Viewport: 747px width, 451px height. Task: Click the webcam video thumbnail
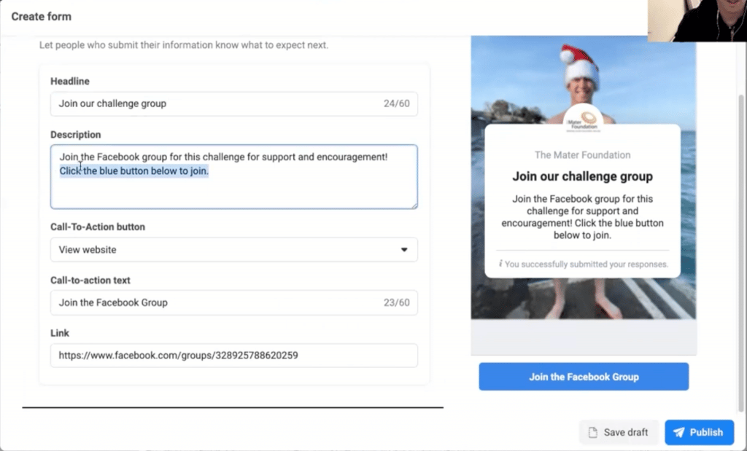pos(697,20)
